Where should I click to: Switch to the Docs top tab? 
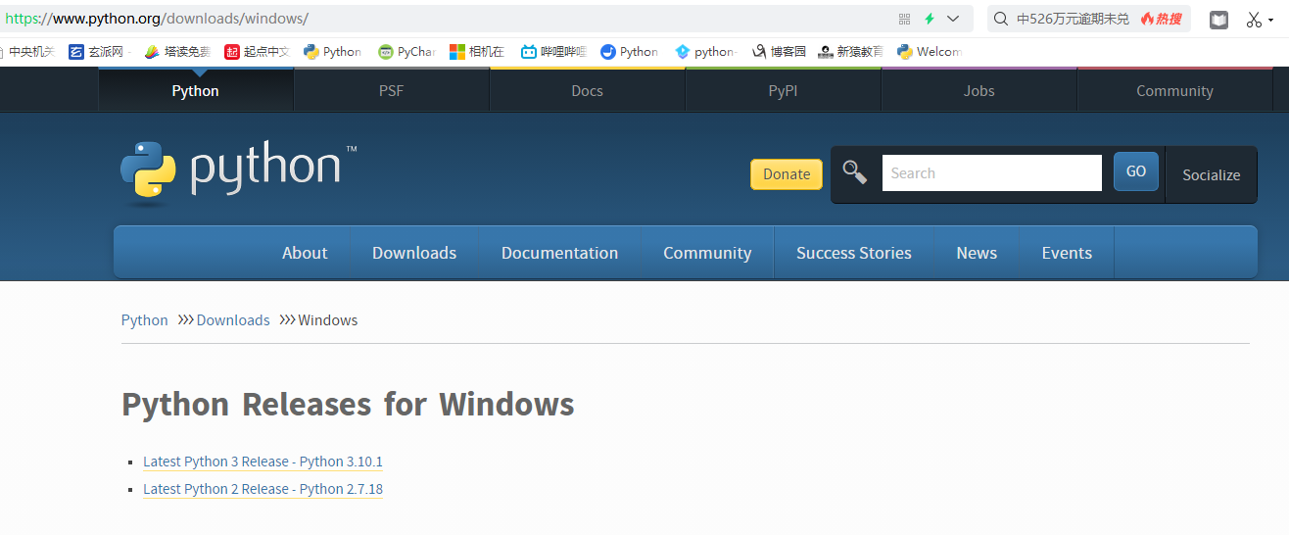587,90
